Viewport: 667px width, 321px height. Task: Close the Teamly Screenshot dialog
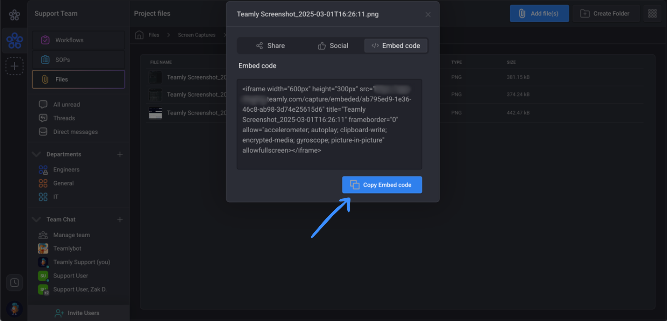pyautogui.click(x=428, y=14)
